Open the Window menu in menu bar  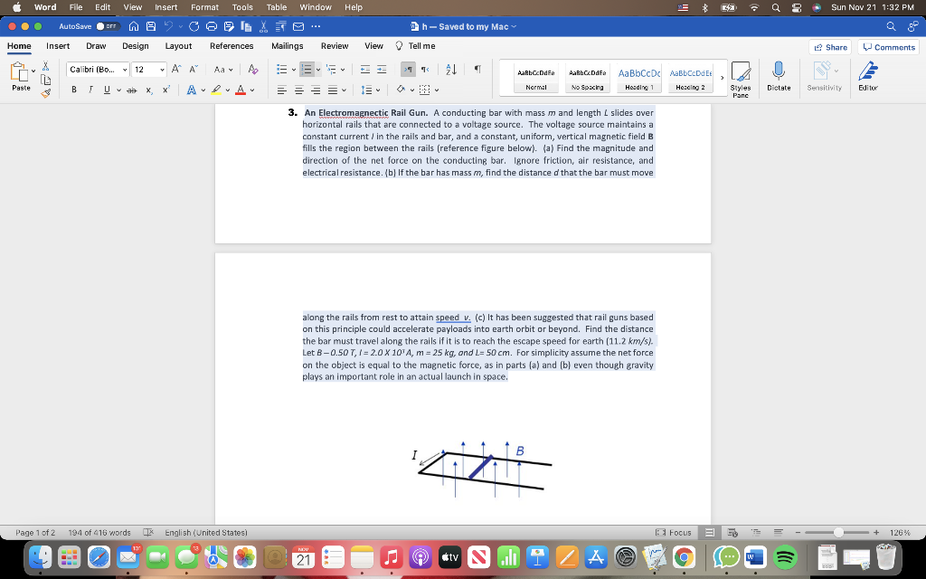[x=314, y=7]
